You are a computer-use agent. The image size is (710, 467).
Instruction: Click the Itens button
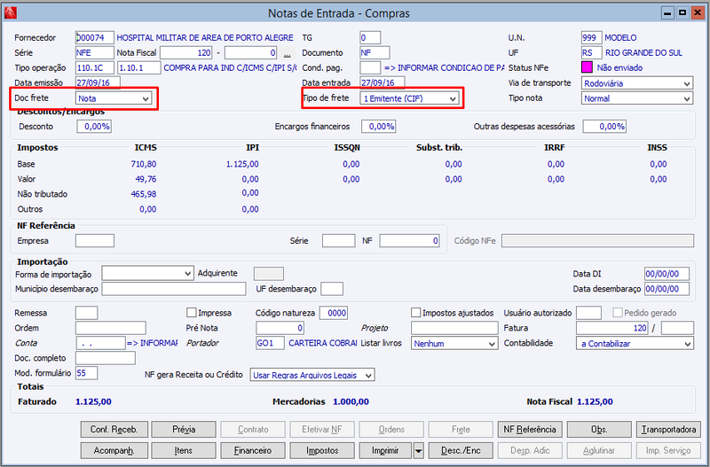click(x=184, y=451)
